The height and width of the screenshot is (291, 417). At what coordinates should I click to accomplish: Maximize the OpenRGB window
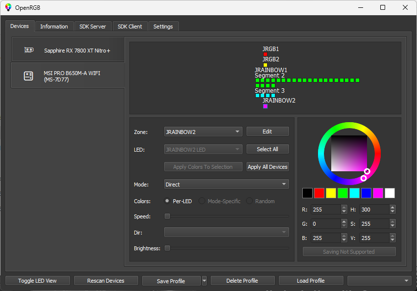click(382, 7)
